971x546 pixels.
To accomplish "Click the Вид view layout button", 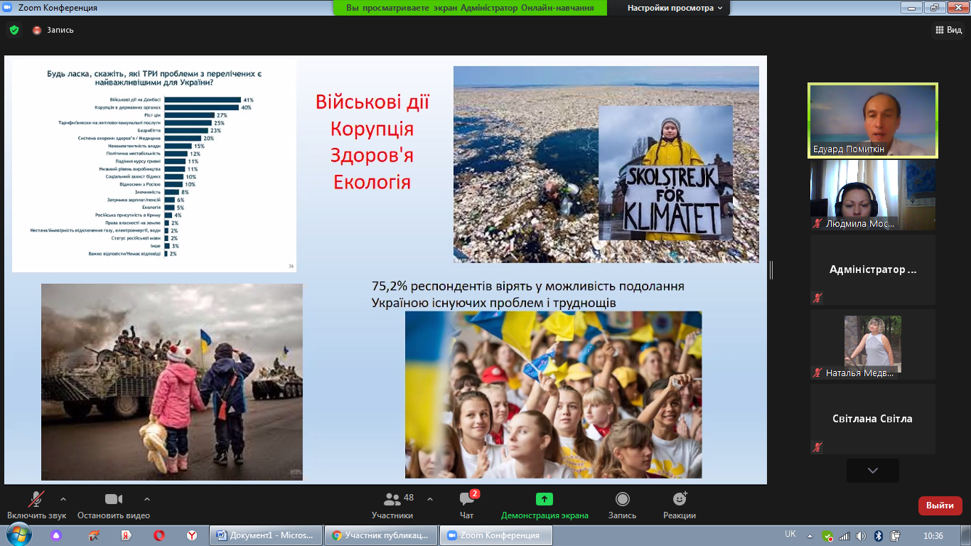I will click(x=948, y=30).
